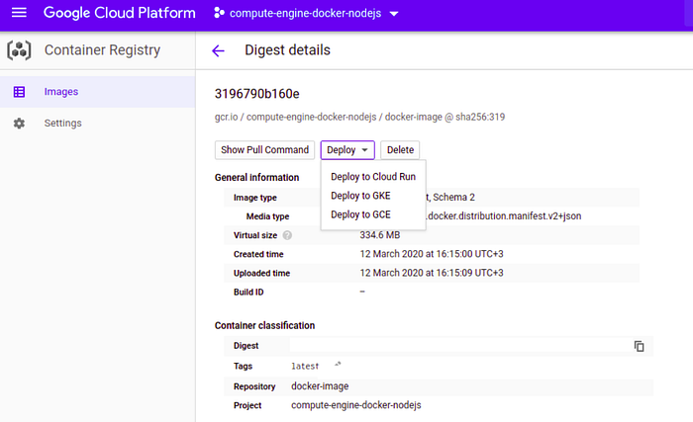The width and height of the screenshot is (693, 422).
Task: Click the Project label
Action: (247, 405)
